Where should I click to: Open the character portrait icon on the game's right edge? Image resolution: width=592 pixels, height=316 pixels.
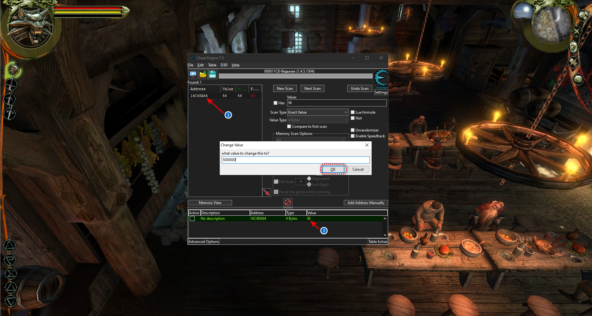574,47
